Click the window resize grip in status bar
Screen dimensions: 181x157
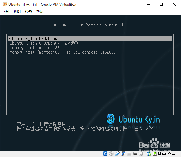pos(179,155)
